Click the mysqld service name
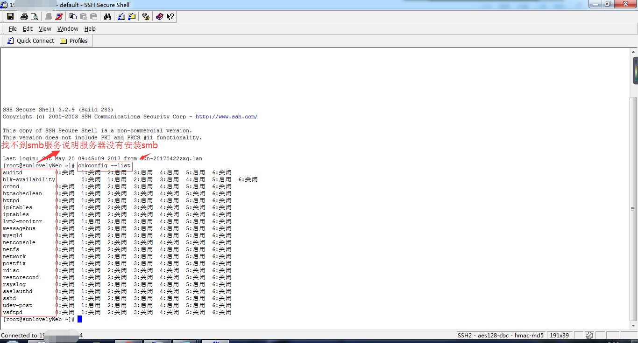The height and width of the screenshot is (343, 638). [x=13, y=235]
